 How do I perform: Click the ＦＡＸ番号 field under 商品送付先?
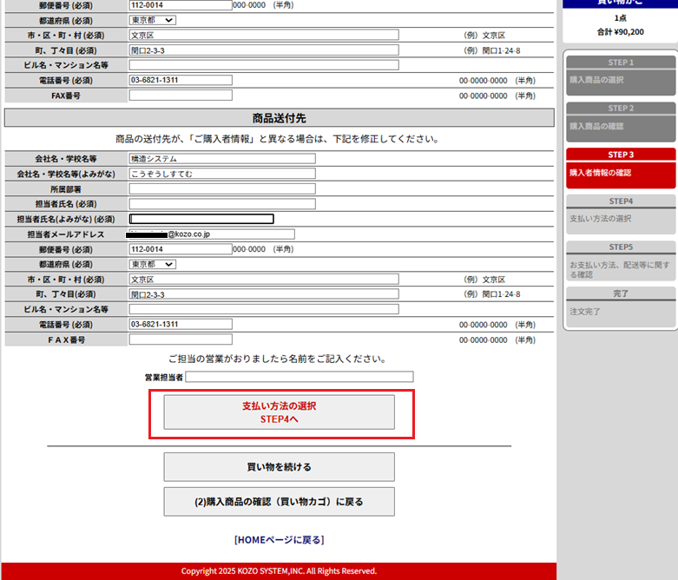coord(181,339)
